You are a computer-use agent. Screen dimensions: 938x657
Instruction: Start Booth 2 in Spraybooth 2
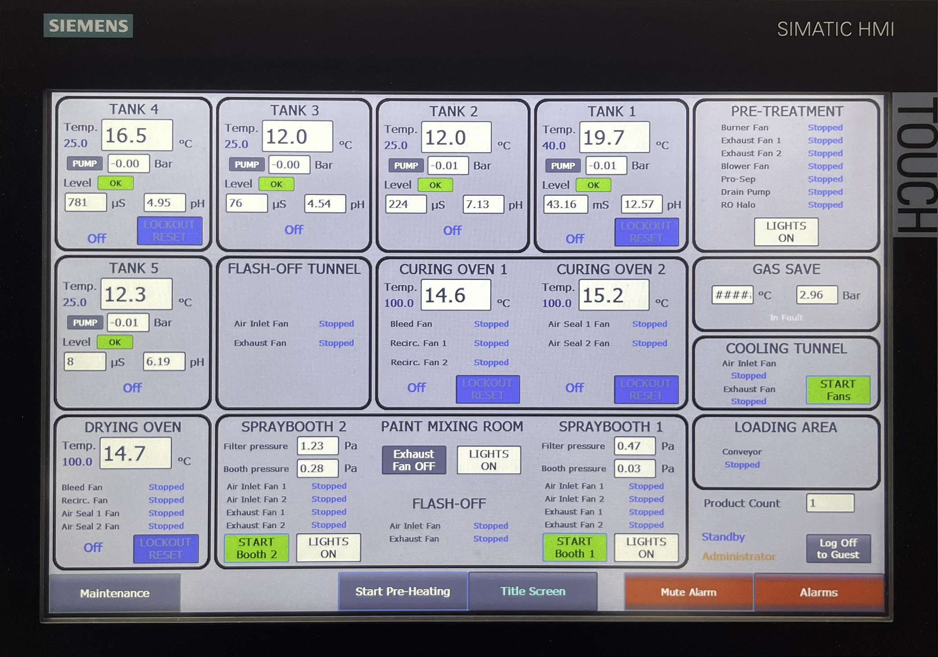coord(257,548)
